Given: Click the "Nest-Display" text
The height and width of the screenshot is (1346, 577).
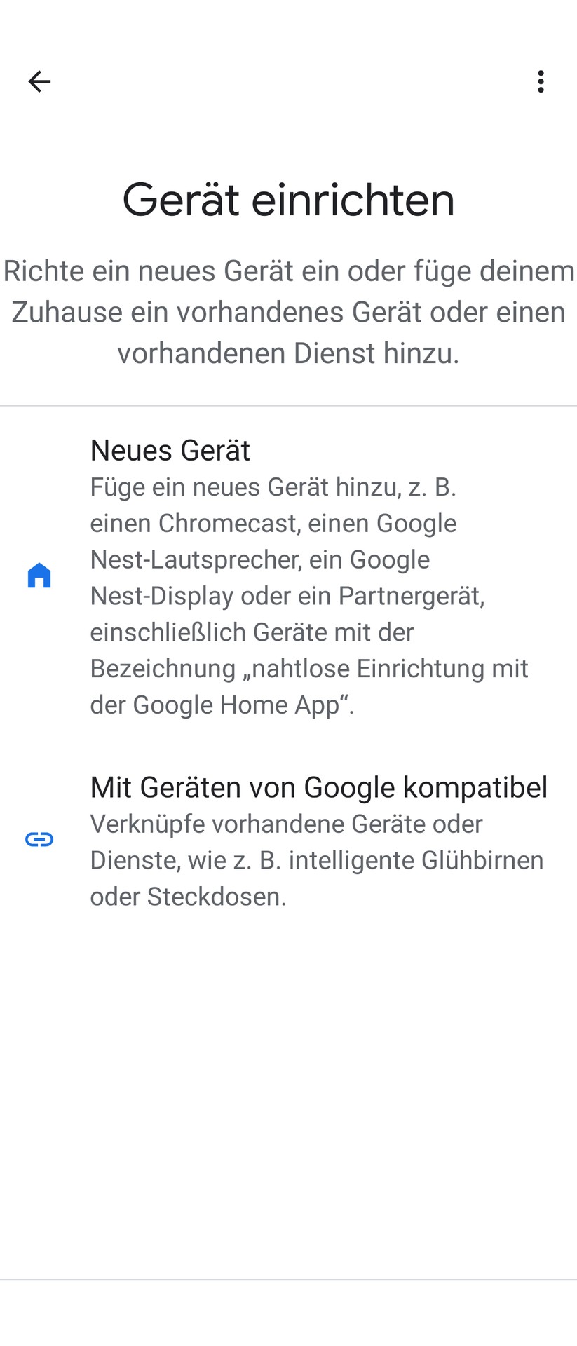Looking at the screenshot, I should pos(161,596).
